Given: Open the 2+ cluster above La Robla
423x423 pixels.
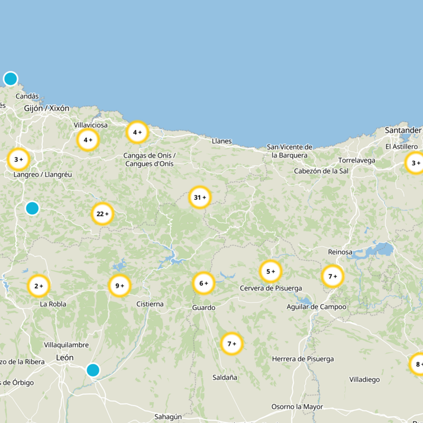Looking at the screenshot, I should pyautogui.click(x=37, y=284).
